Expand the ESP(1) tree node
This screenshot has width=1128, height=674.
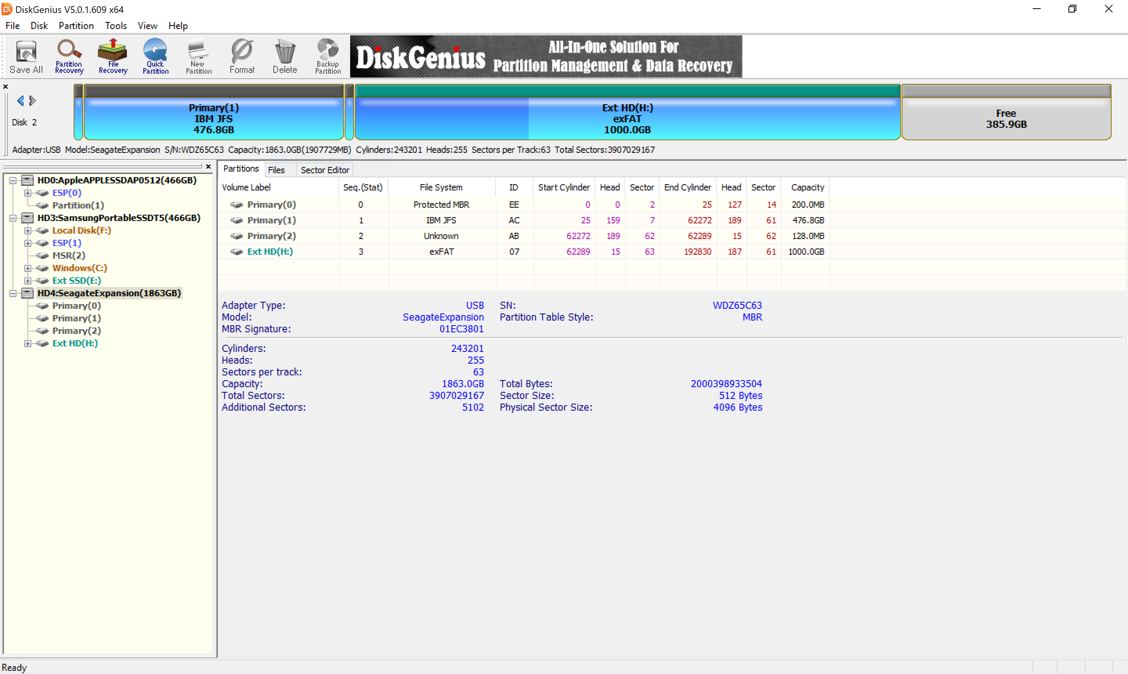28,243
